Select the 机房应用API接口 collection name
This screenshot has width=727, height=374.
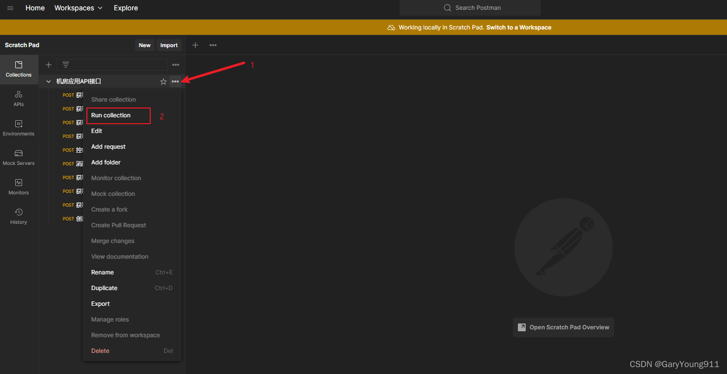[x=79, y=81]
